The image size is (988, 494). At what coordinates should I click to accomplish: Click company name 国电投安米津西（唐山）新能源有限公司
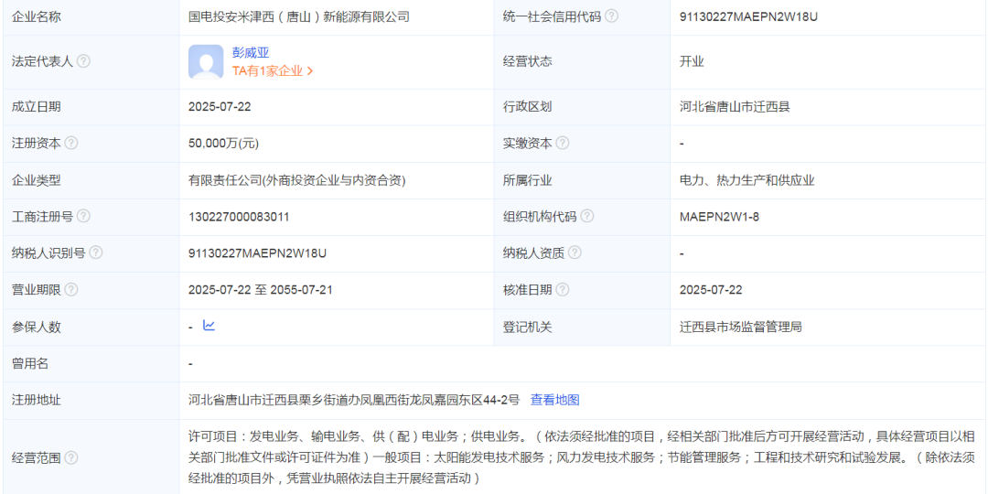[299, 16]
